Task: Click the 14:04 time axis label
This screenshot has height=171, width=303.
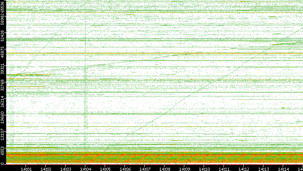Action: pos(85,169)
